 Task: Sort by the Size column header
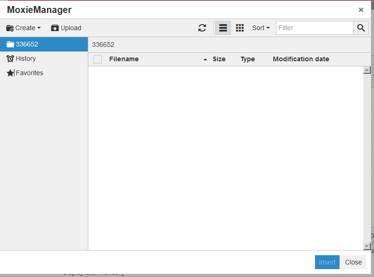(x=219, y=59)
